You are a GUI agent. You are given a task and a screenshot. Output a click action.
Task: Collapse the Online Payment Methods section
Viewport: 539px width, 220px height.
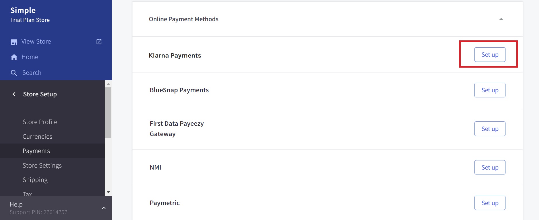point(501,19)
